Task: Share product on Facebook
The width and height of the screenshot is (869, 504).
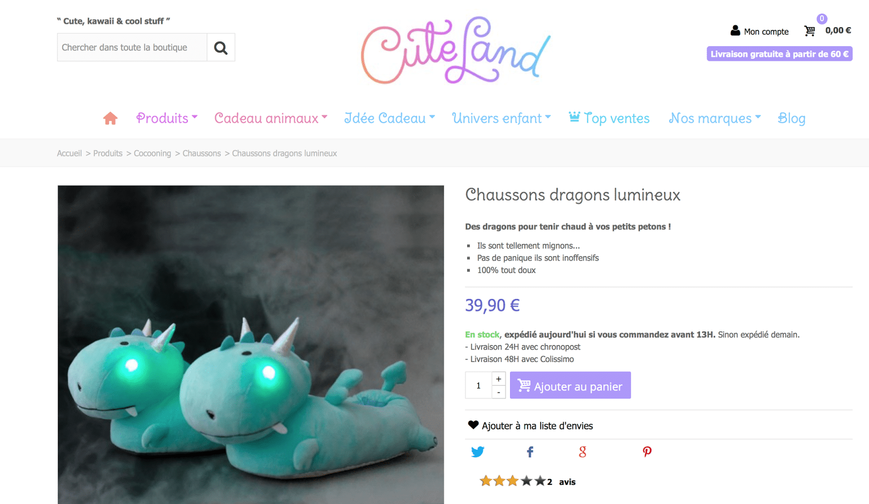Action: click(x=530, y=452)
